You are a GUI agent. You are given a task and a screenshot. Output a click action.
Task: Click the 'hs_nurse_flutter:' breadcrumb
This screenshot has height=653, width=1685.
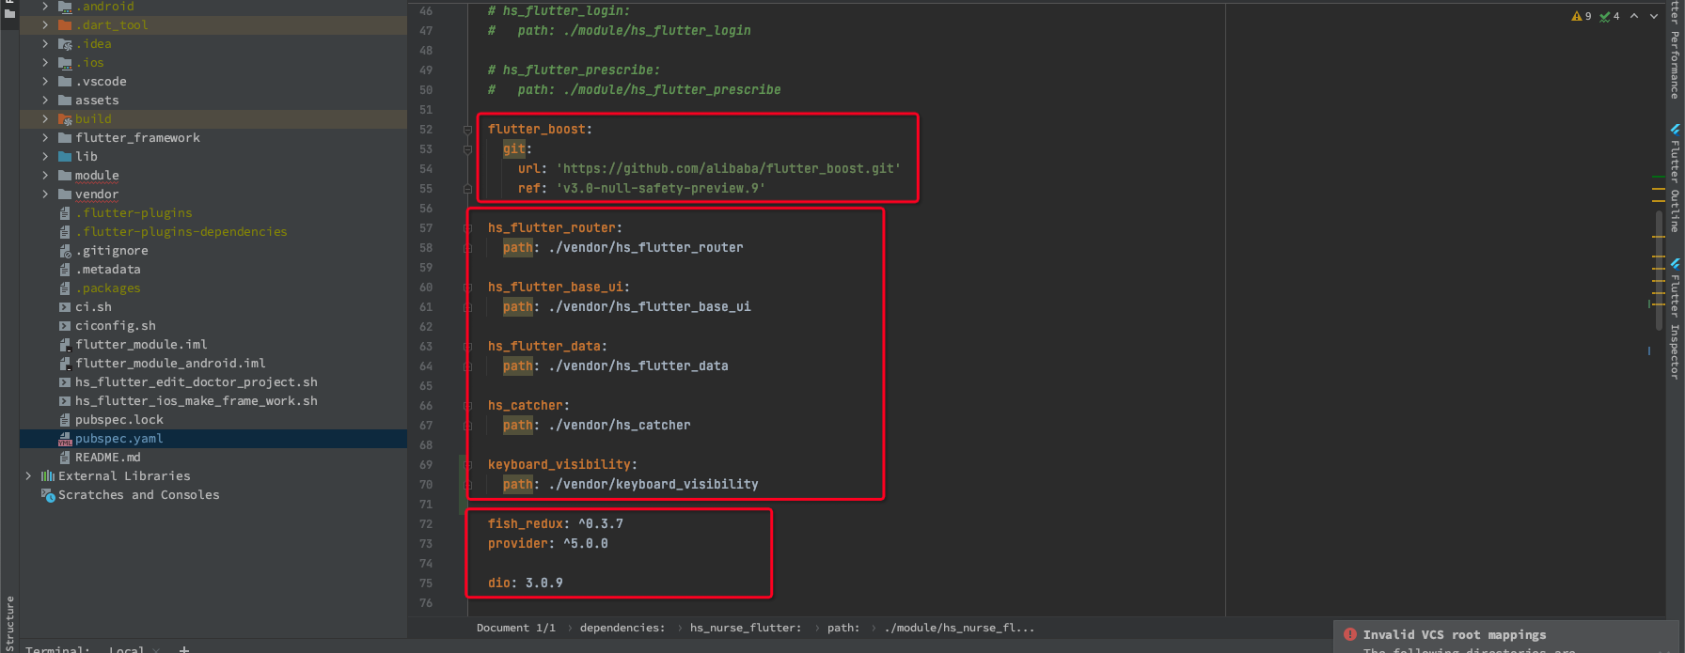click(x=746, y=628)
